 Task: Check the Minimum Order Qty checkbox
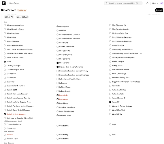pos(110,33)
